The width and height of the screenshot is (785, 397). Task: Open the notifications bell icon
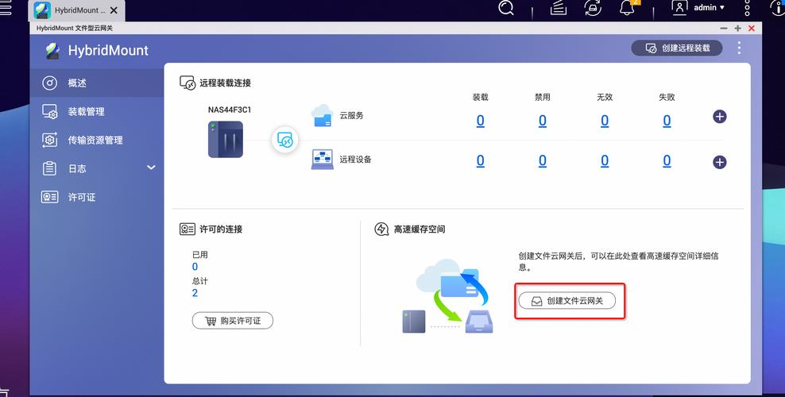point(628,7)
